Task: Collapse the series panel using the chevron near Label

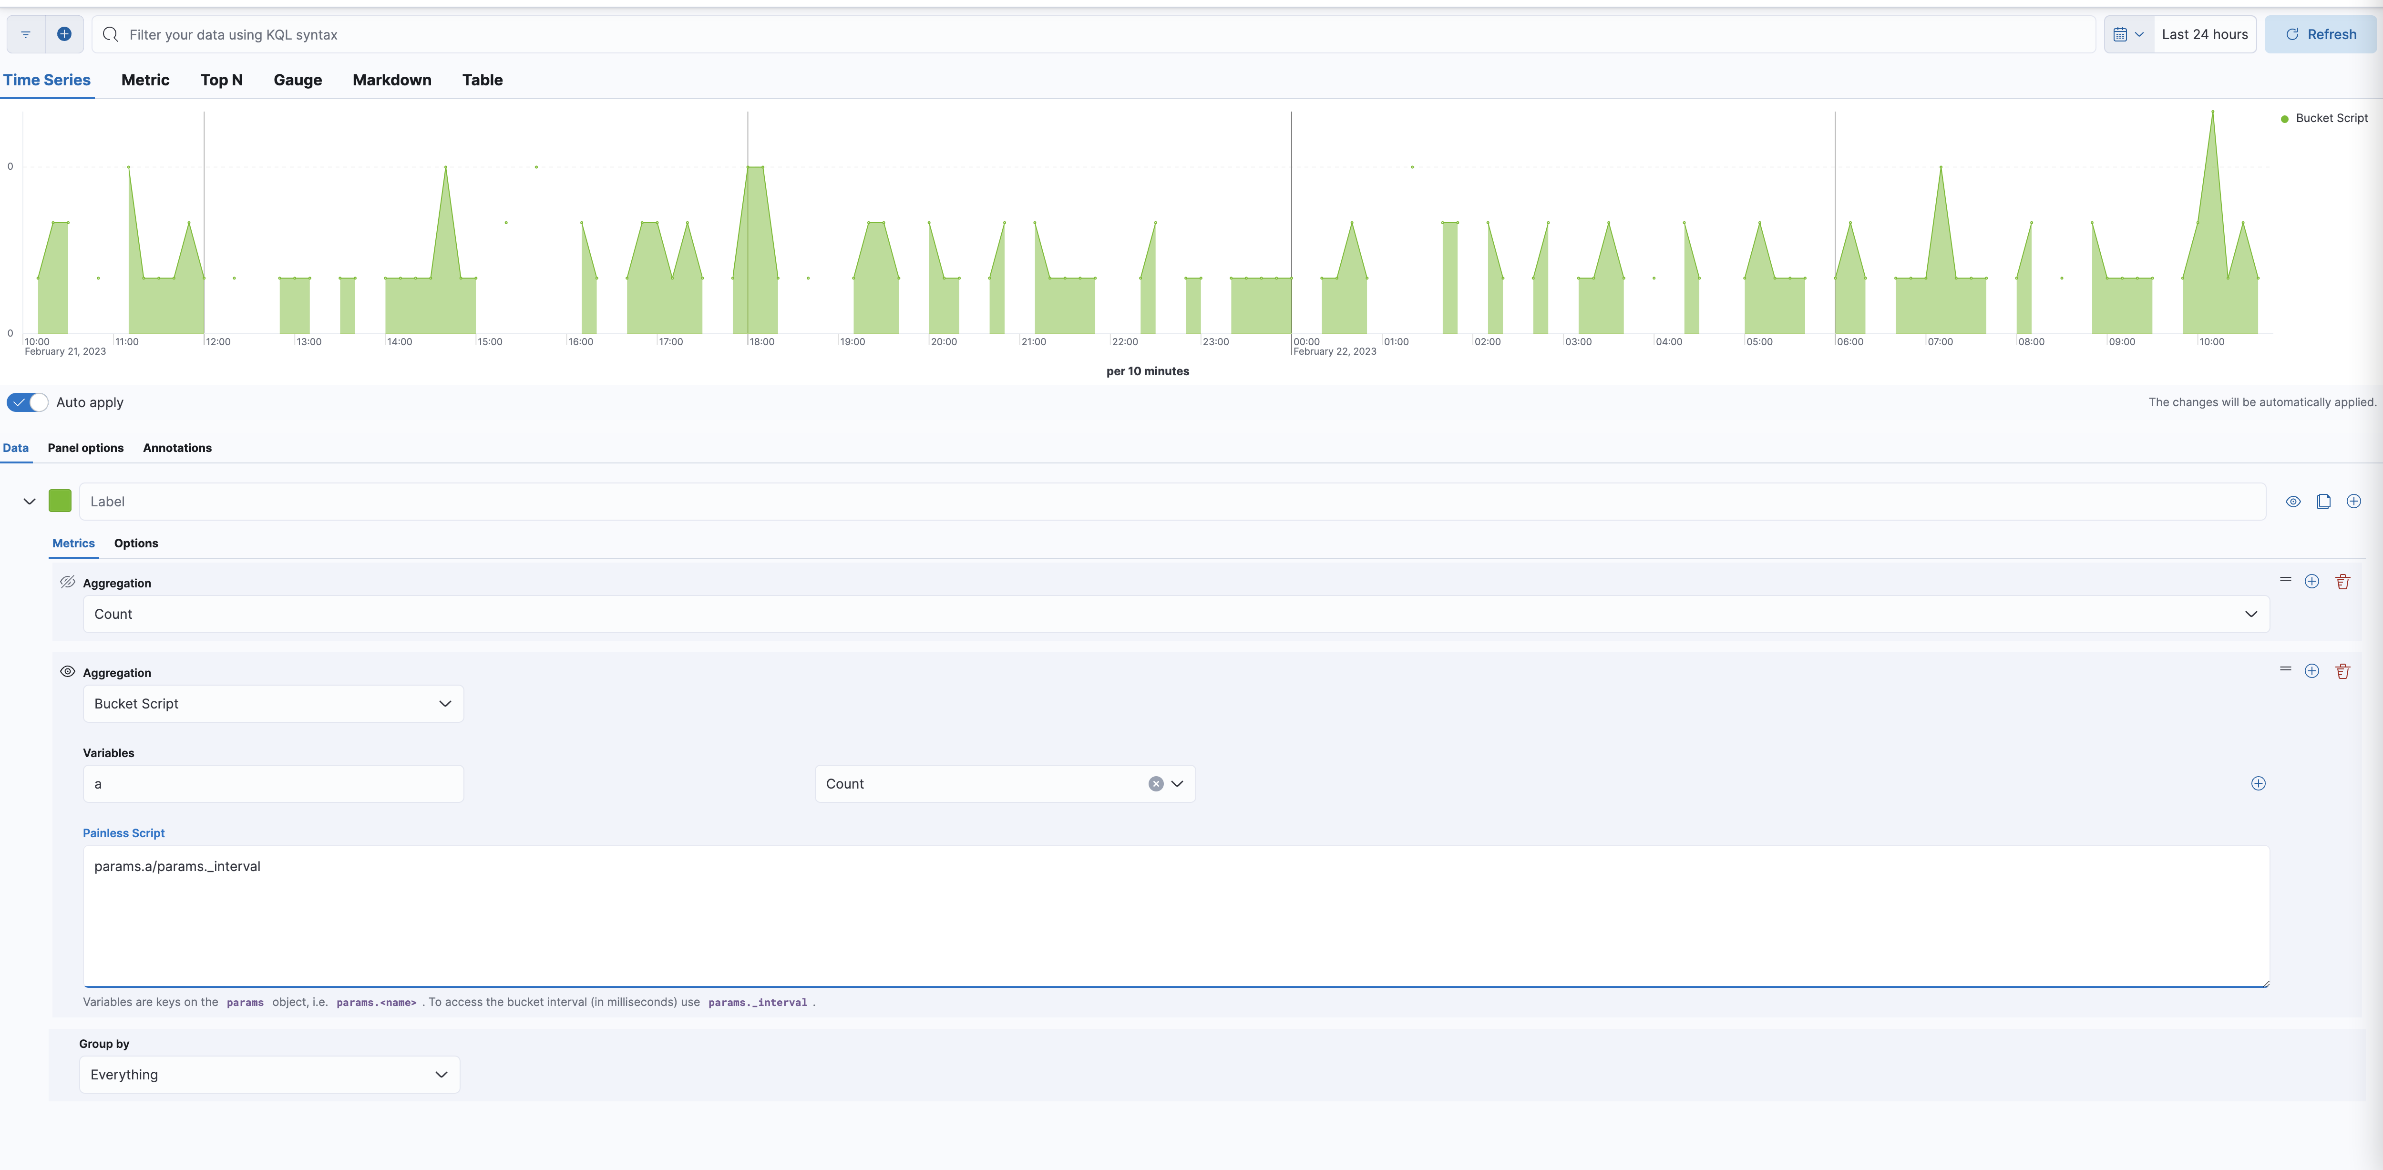Action: tap(29, 500)
